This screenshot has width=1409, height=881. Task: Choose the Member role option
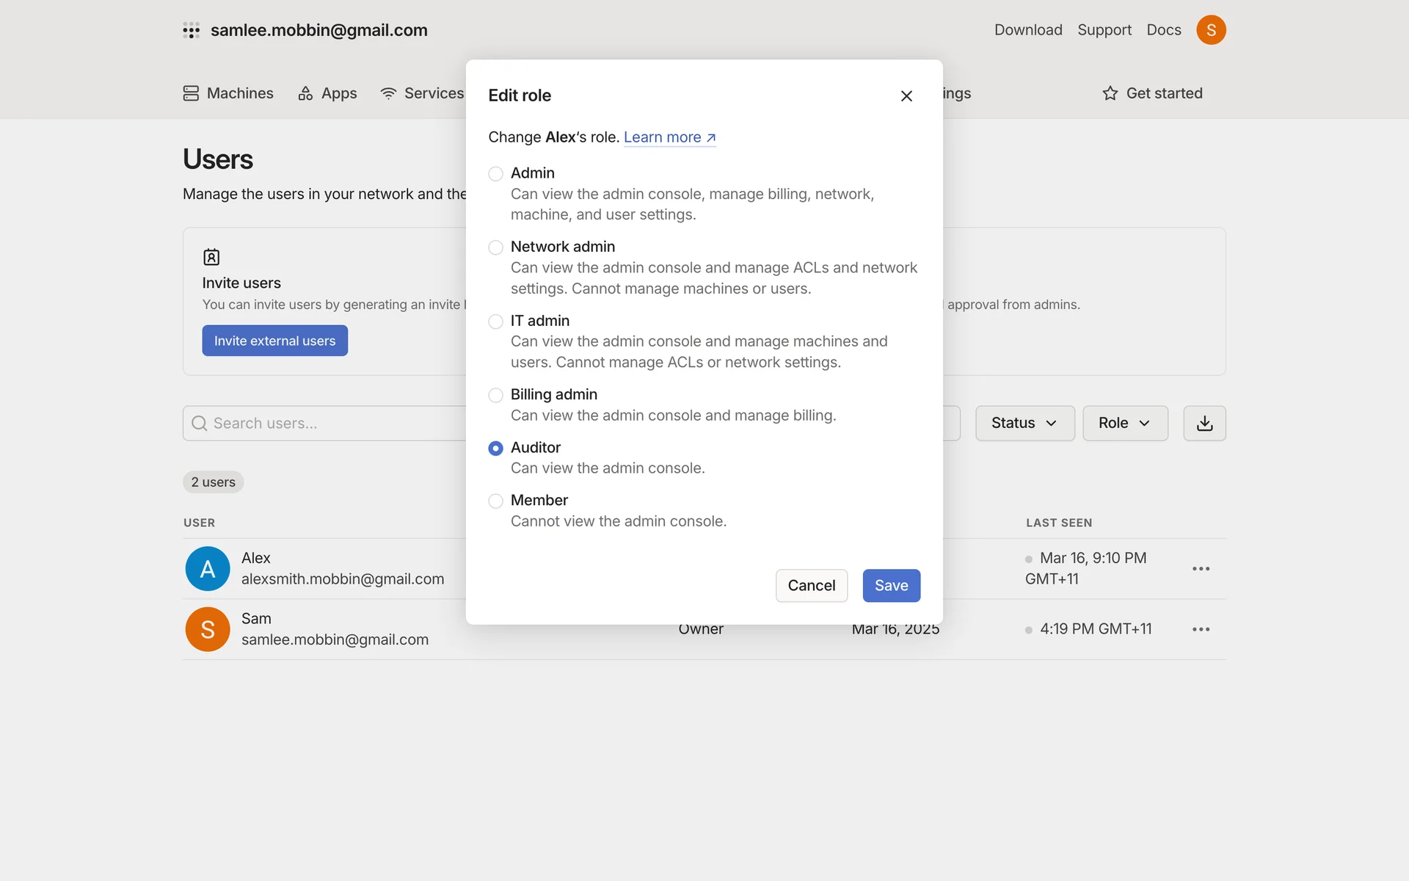click(496, 501)
